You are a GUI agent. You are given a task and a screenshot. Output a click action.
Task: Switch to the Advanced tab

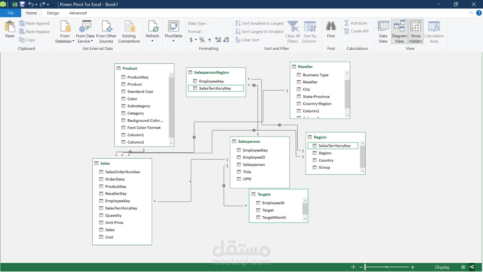[x=78, y=13]
